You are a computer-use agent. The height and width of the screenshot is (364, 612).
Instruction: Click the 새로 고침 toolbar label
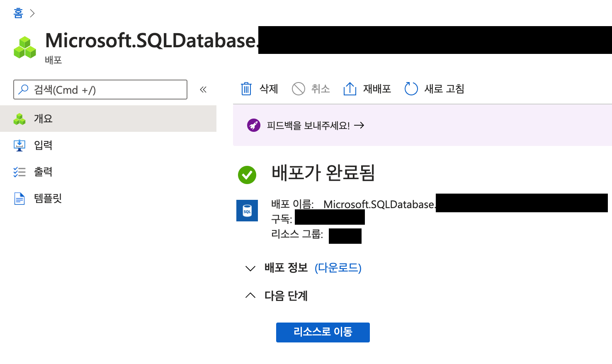pyautogui.click(x=444, y=89)
